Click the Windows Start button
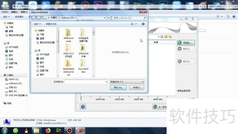238x134 pixels. (x=5, y=130)
